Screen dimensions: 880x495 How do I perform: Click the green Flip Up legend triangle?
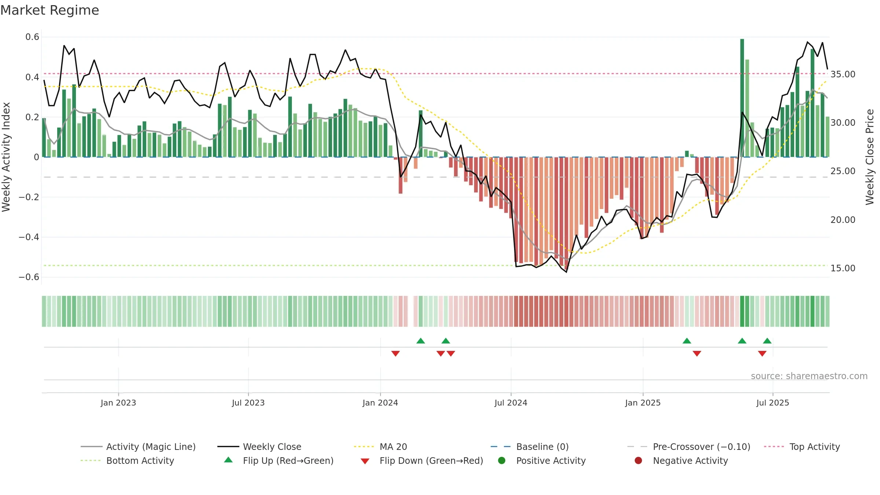(x=228, y=460)
